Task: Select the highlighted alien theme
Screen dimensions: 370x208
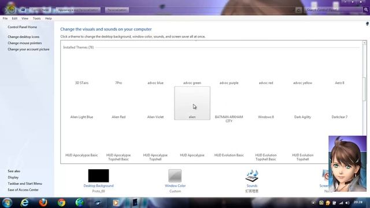Action: pos(192,103)
